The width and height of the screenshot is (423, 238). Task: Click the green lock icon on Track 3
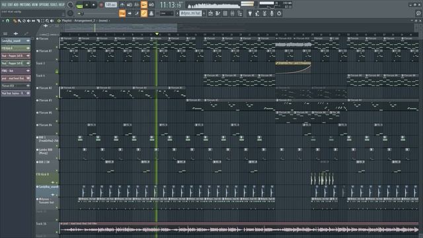pos(57,71)
